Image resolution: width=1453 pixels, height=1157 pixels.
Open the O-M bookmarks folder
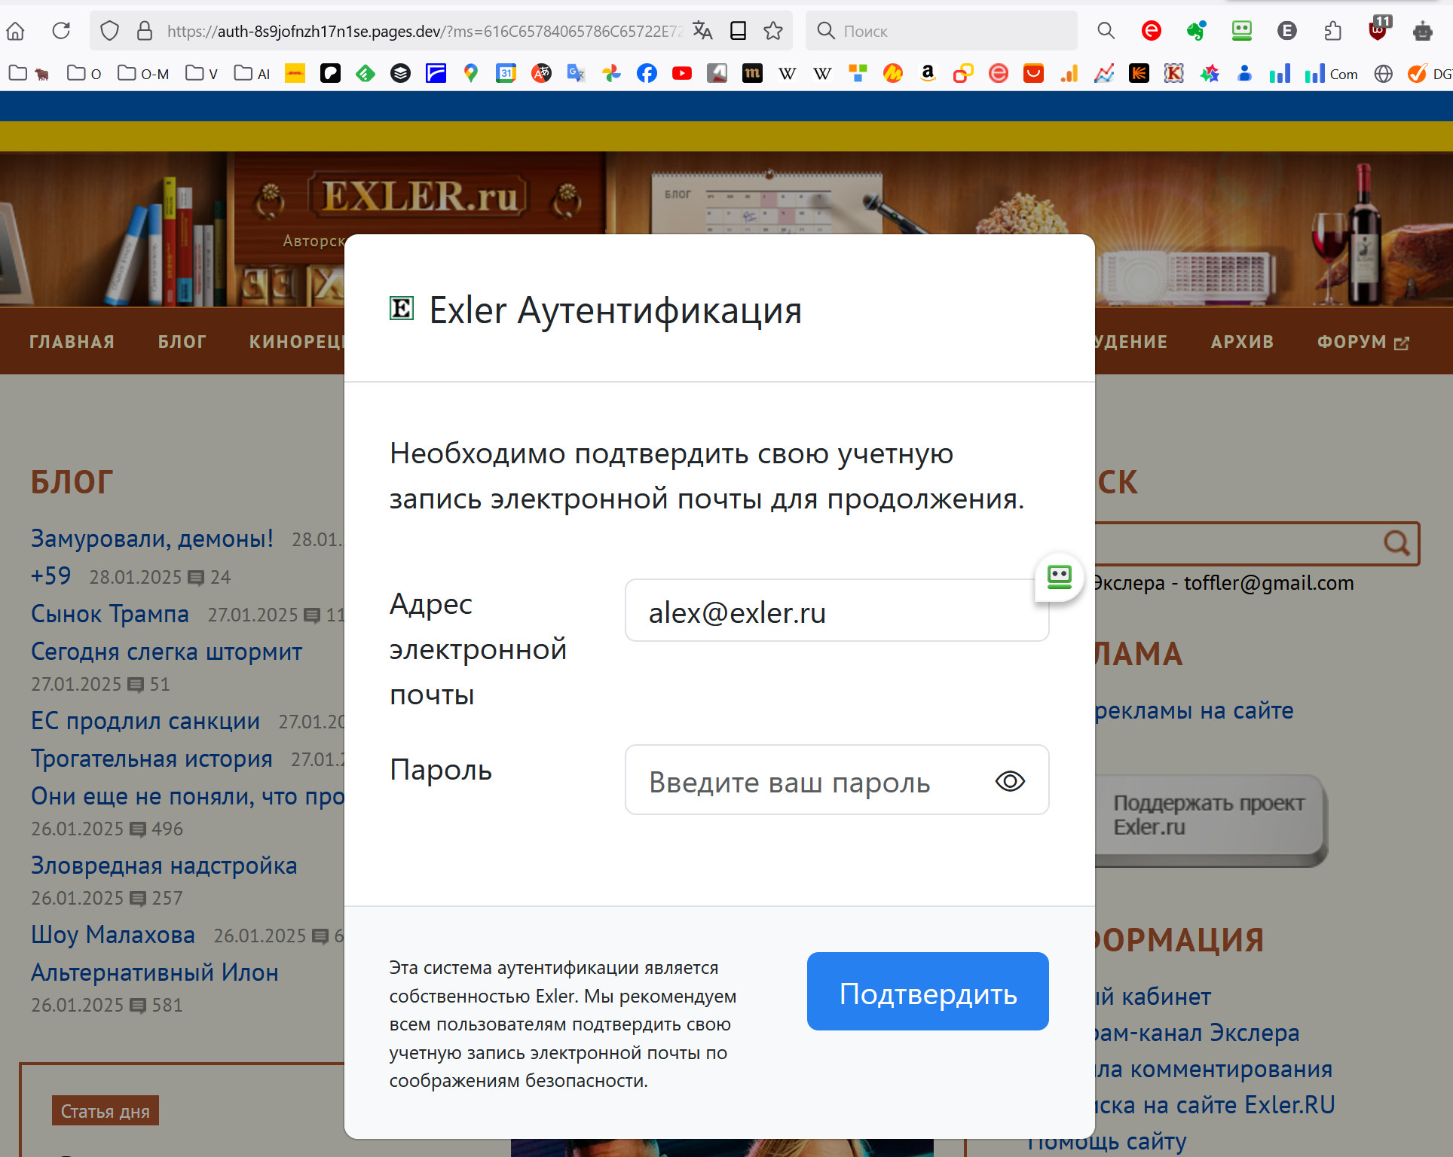coord(143,73)
